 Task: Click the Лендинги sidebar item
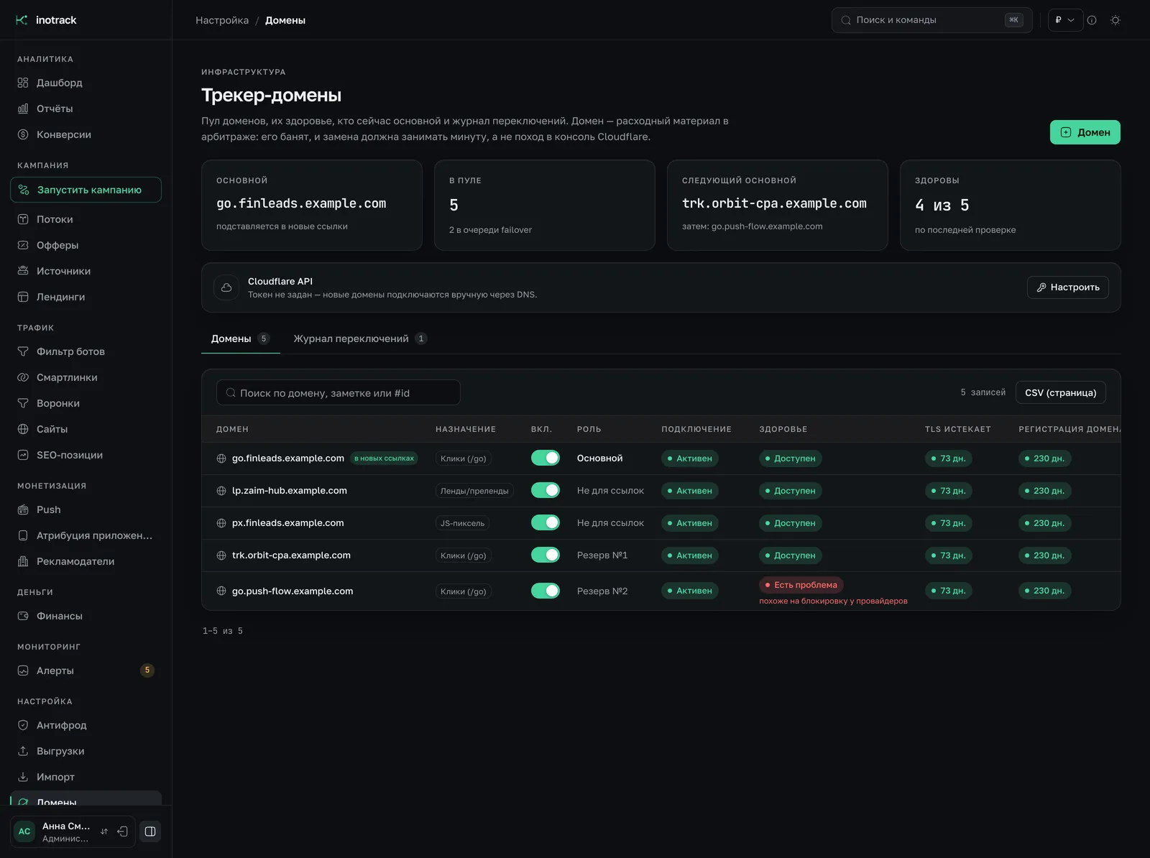click(x=86, y=297)
